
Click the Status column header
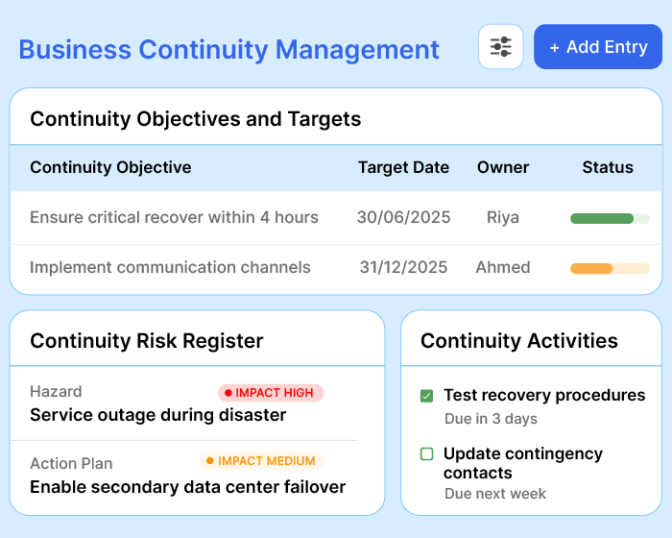click(608, 167)
